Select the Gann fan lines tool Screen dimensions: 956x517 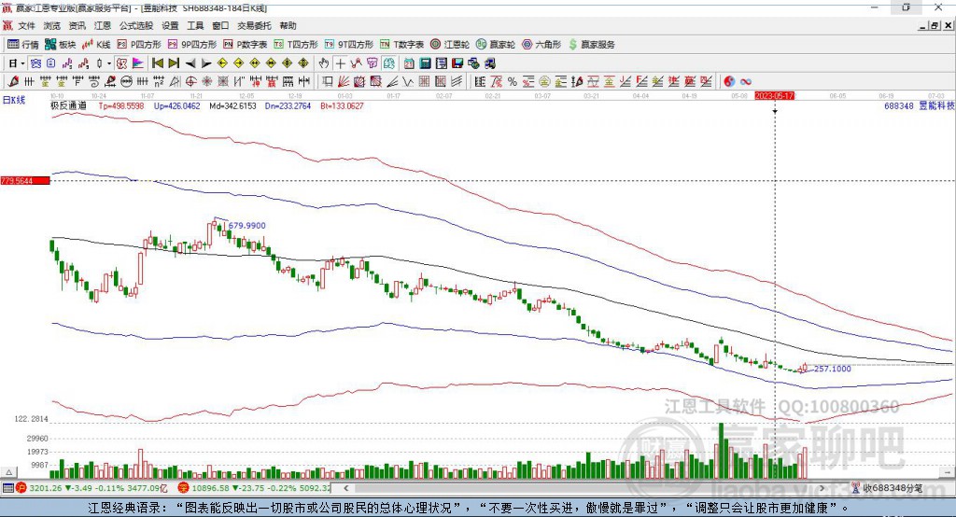[344, 81]
